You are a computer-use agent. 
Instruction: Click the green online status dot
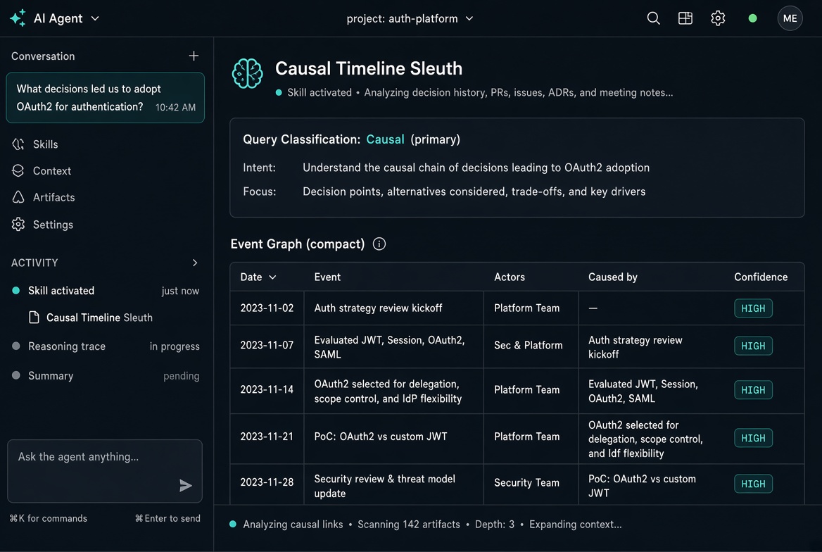(752, 18)
